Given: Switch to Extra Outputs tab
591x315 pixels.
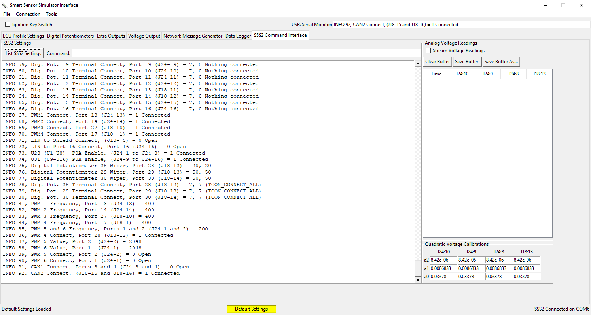Looking at the screenshot, I should pos(111,36).
